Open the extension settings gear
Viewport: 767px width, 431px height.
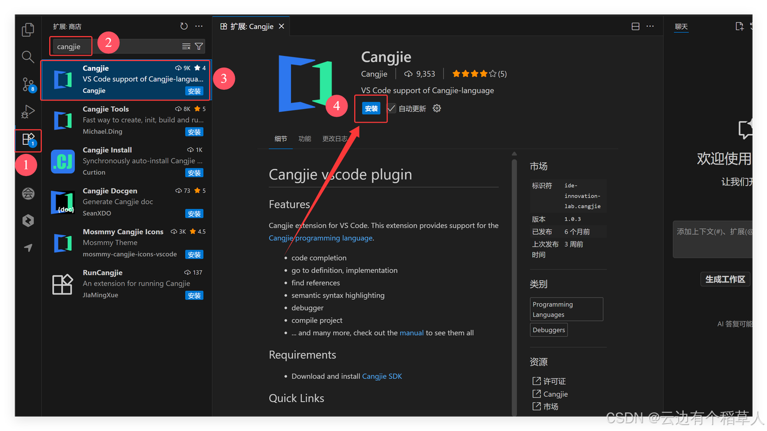tap(437, 108)
